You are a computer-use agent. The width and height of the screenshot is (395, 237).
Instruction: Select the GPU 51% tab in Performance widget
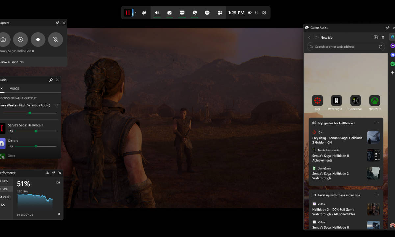[x=5, y=189]
